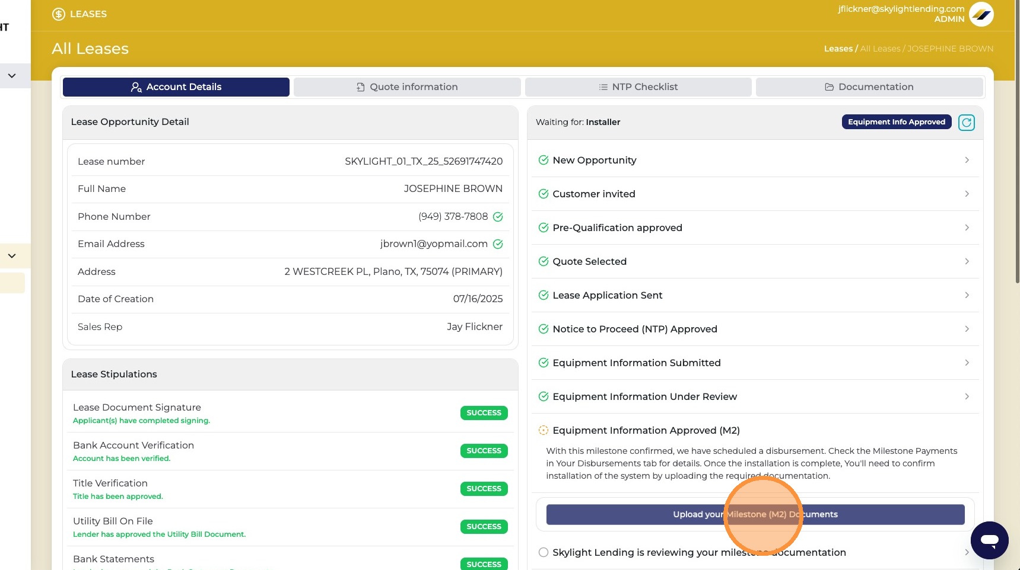Open the Documentation tab
This screenshot has height=570, width=1020.
click(869, 87)
